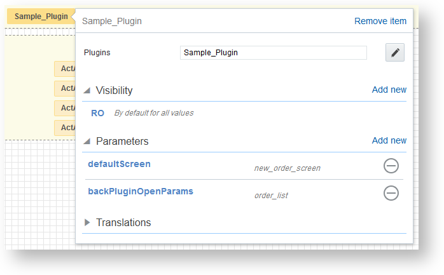The height and width of the screenshot is (275, 444).
Task: Collapse the Parameters section triangle
Action: [x=87, y=142]
